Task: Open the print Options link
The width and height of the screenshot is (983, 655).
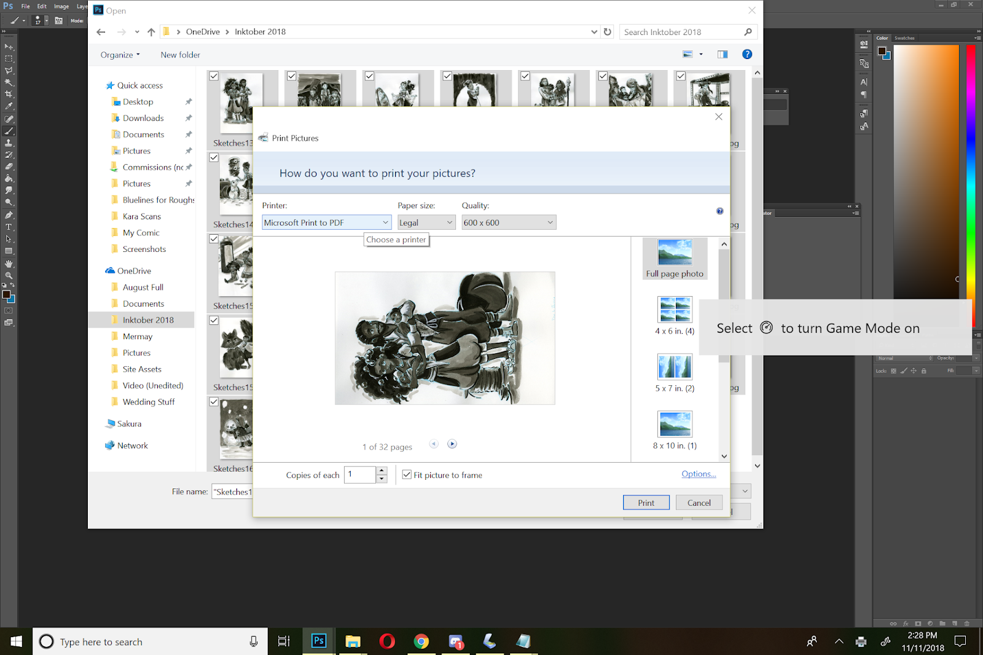Action: click(x=699, y=474)
